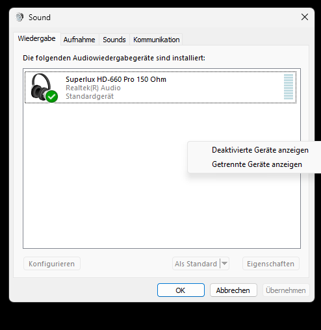The image size is (321, 330).
Task: Go to the Kommunikation tab
Action: (156, 40)
